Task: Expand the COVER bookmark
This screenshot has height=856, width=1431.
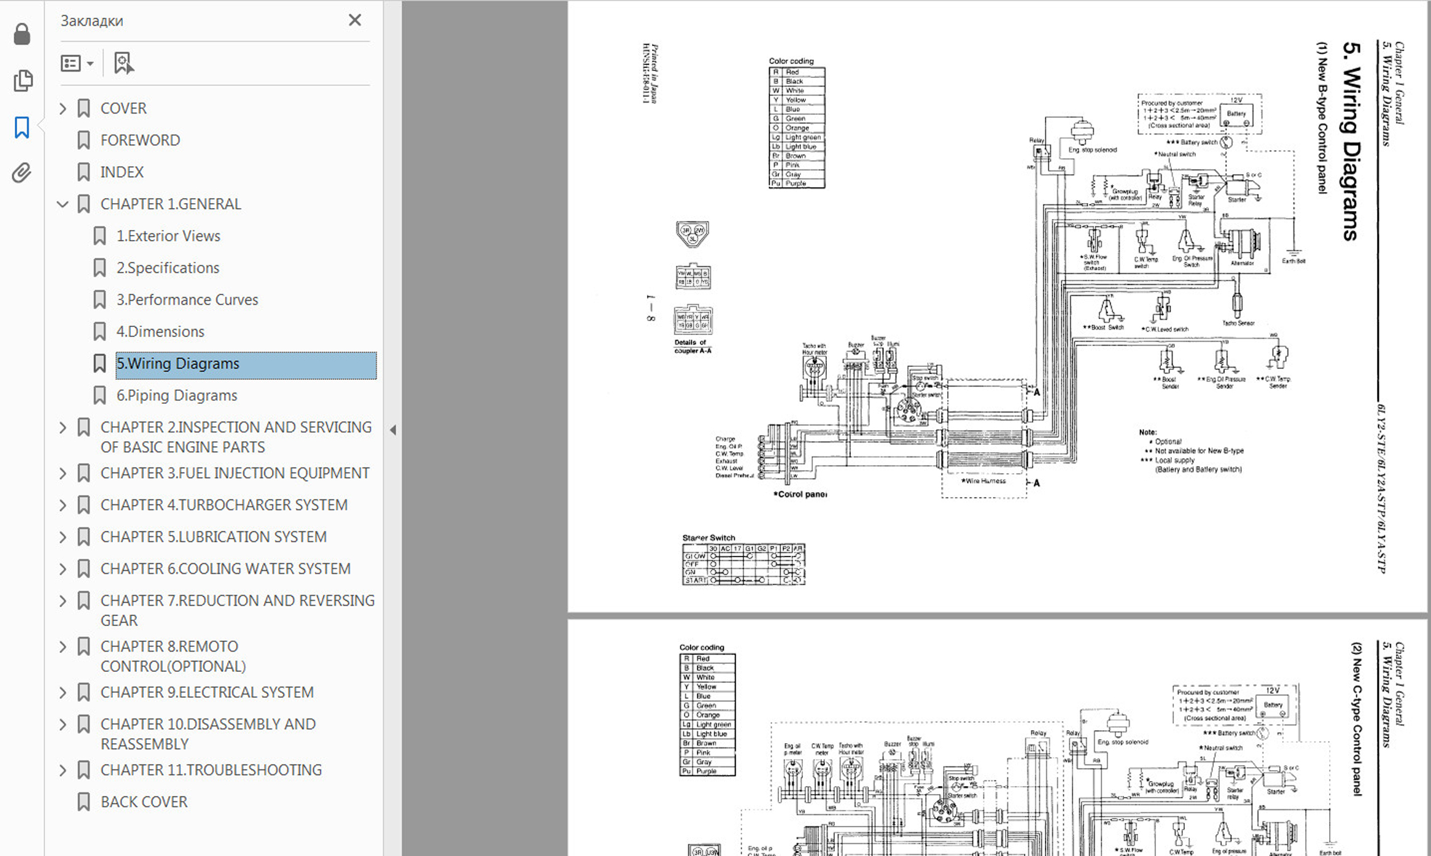Action: 63,109
